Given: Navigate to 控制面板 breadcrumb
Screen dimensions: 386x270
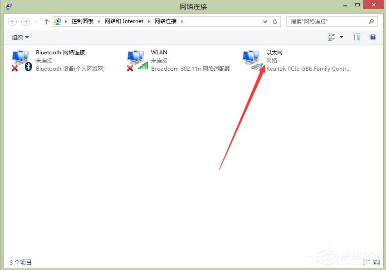Looking at the screenshot, I should [x=83, y=21].
